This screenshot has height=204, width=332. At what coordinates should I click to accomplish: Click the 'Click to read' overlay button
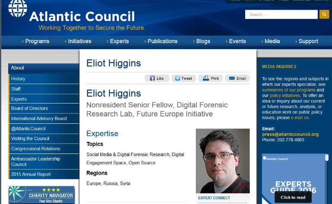293,198
